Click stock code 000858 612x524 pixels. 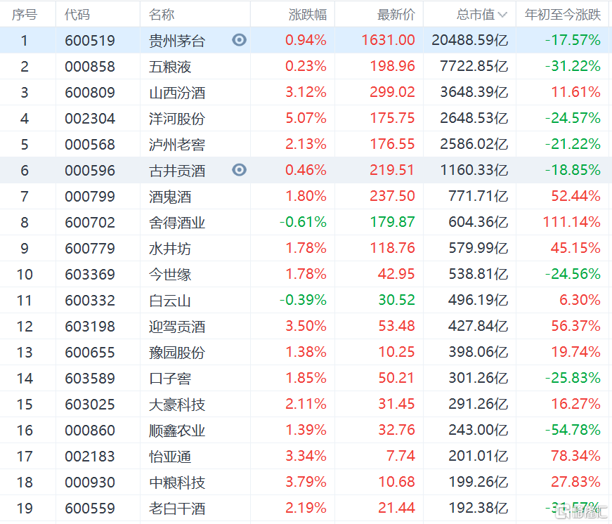pos(90,66)
